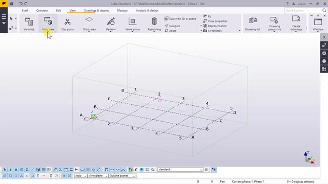Expand the ribbon group overflow arrow
The height and width of the screenshot is (184, 328).
tap(240, 31)
